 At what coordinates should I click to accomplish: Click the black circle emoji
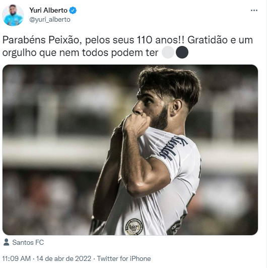[x=182, y=52]
